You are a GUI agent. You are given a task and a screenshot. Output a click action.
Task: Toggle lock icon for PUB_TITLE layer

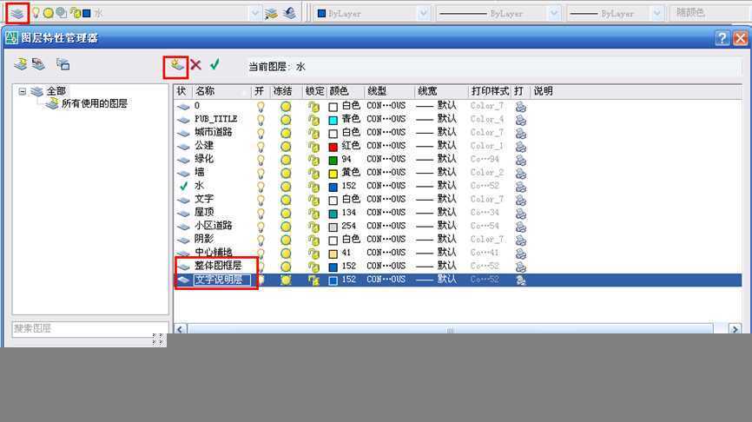313,120
